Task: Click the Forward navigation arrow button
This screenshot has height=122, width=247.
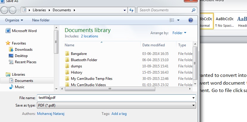Action: pos(13,10)
